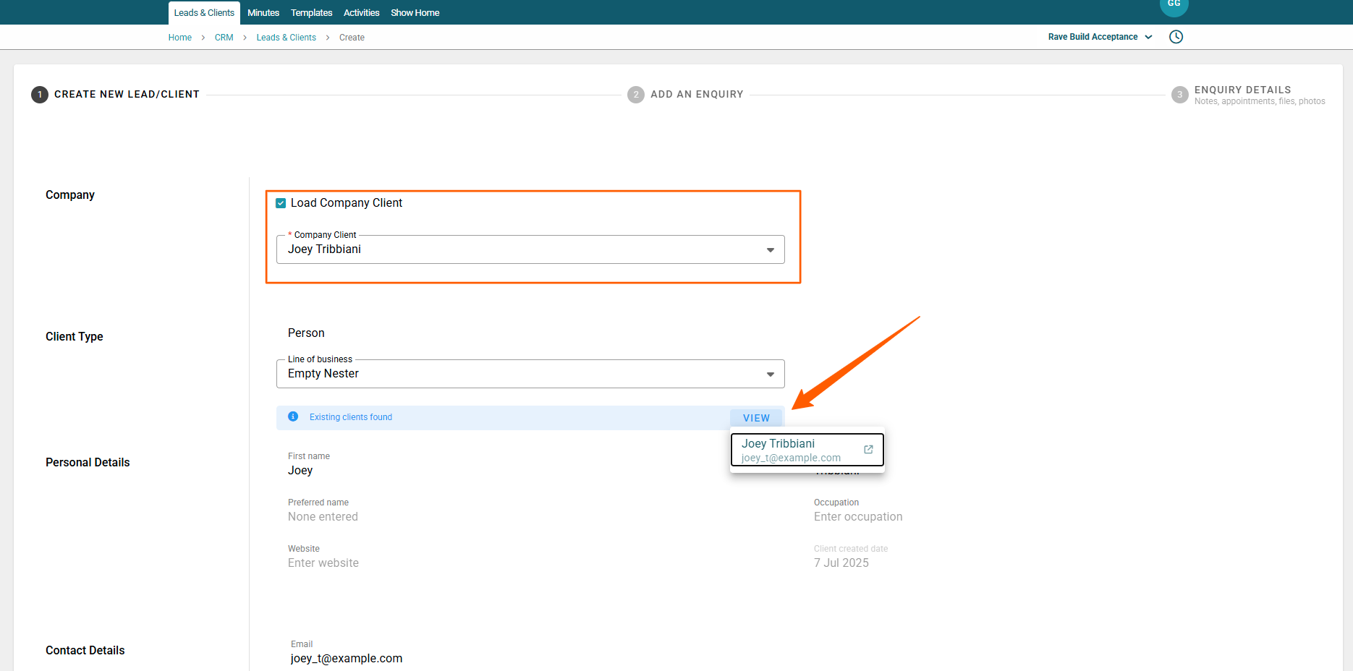Click the Preferred name field
Image resolution: width=1353 pixels, height=671 pixels.
point(323,517)
